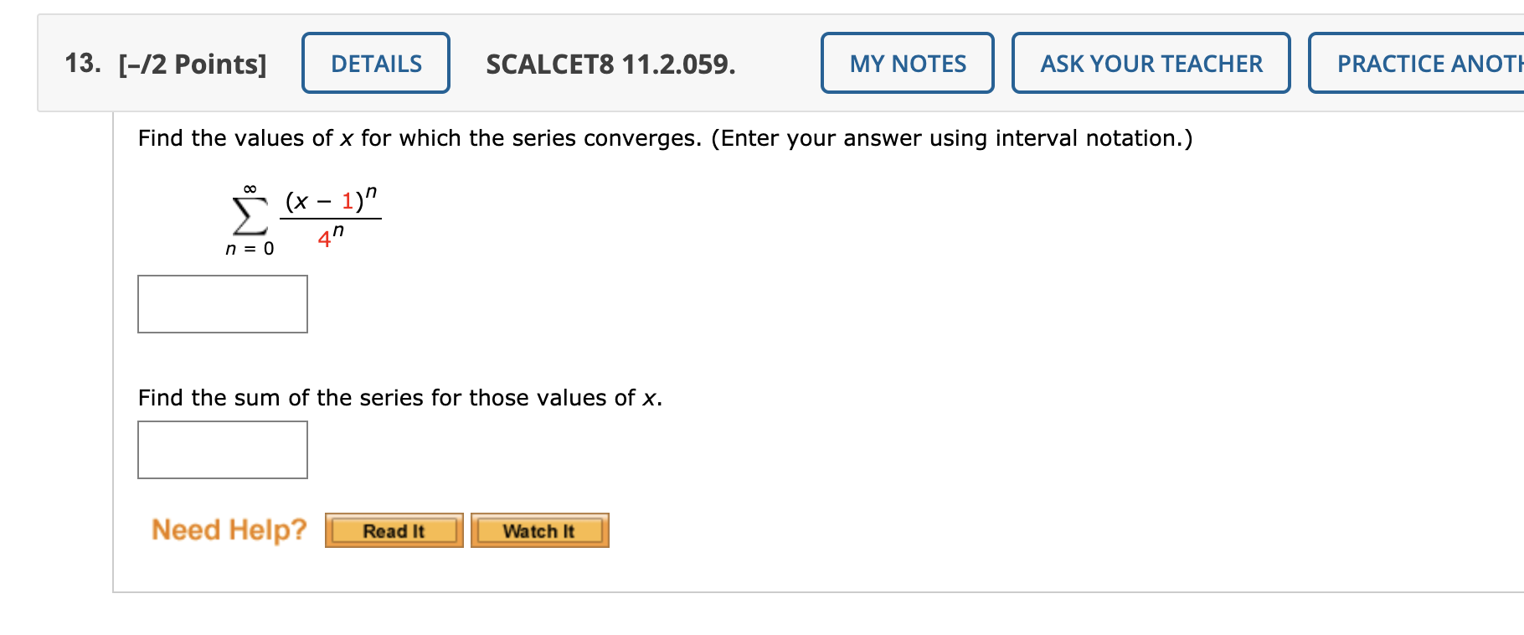Click the DETAILS button

pyautogui.click(x=375, y=63)
